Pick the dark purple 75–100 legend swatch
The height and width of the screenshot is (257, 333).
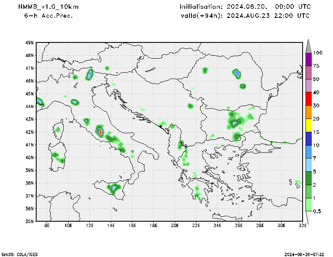[308, 59]
